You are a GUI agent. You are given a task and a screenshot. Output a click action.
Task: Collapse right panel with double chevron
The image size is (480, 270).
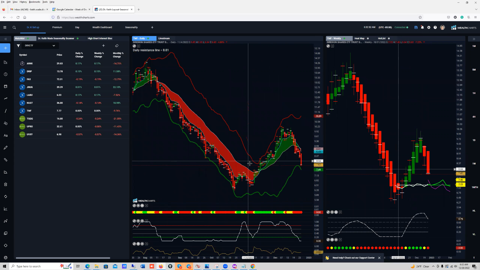point(474,39)
